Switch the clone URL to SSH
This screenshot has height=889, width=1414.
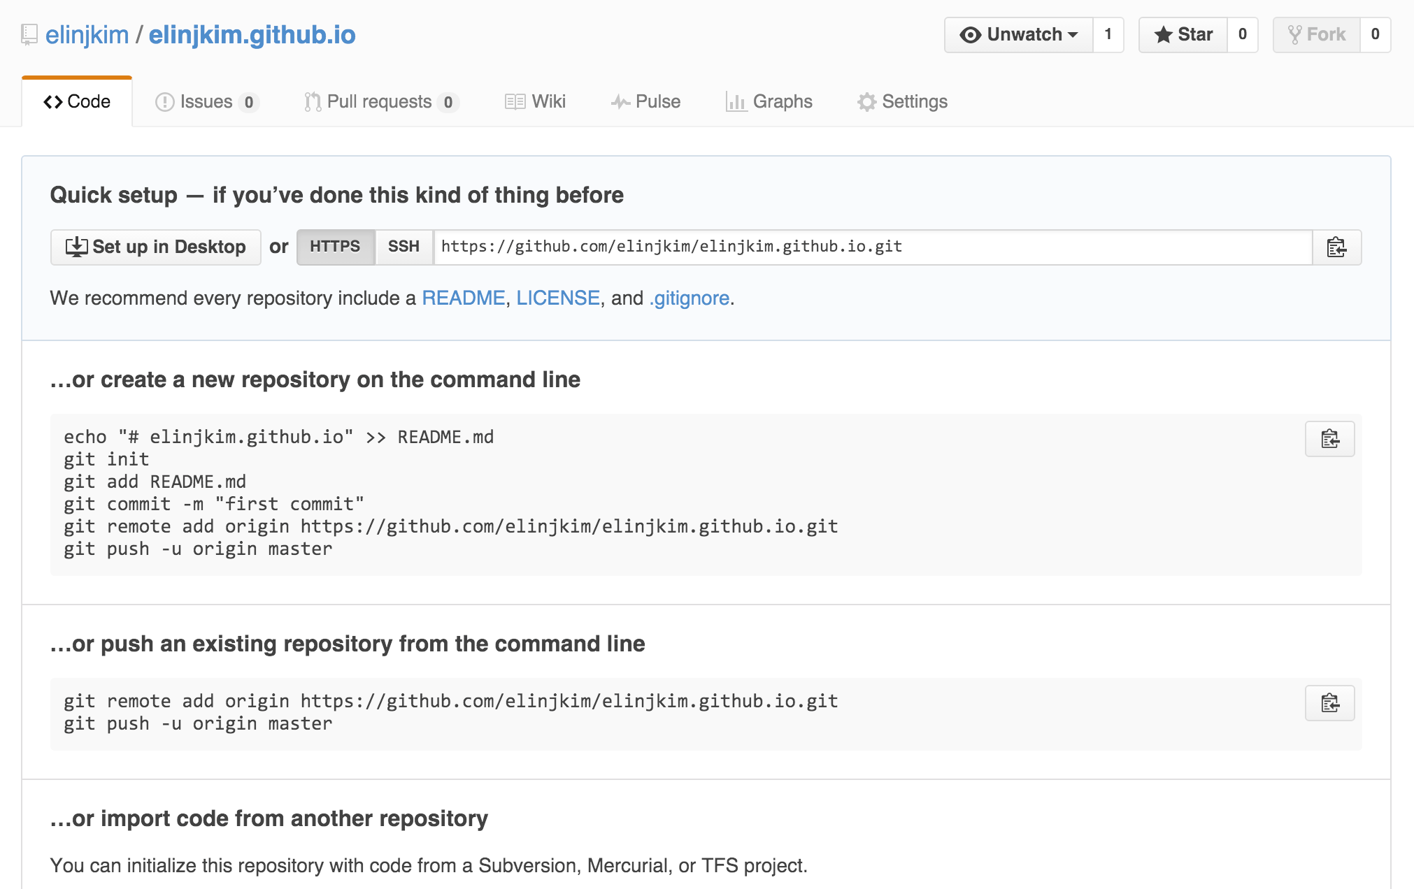pyautogui.click(x=404, y=247)
